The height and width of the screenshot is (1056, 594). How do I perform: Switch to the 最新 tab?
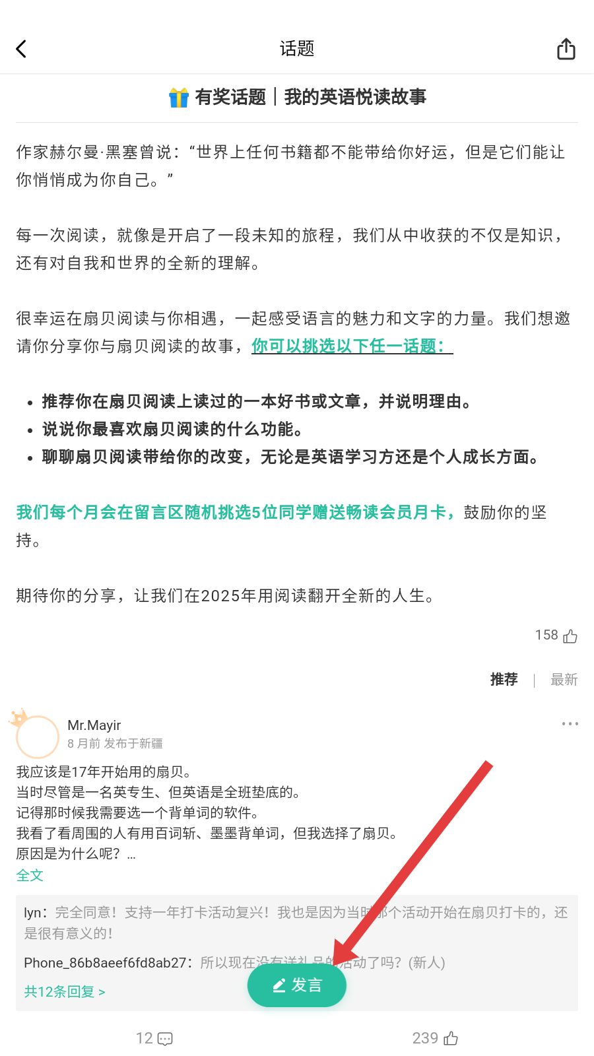[564, 679]
